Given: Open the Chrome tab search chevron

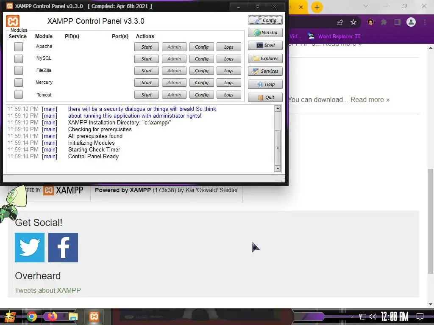Looking at the screenshot, I should [366, 6].
